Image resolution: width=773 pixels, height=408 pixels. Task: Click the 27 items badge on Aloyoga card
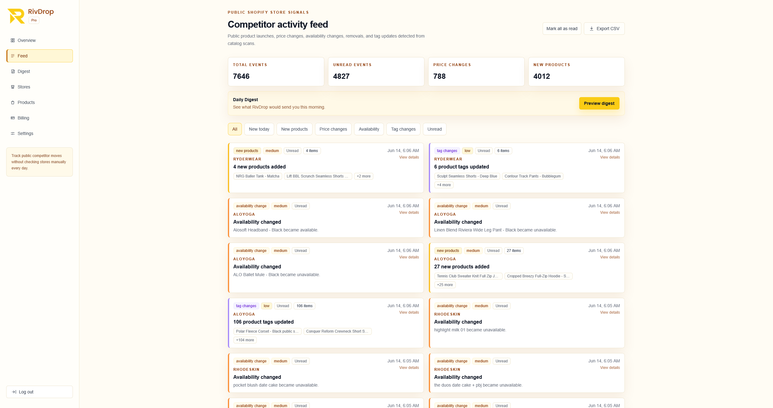pos(514,251)
